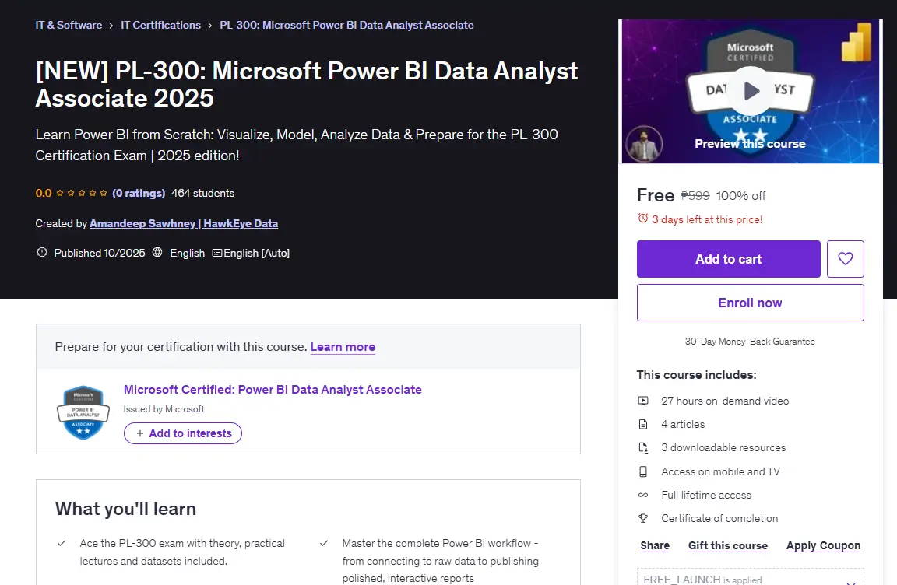Open Microsoft Certified: Power BI Data Analyst Associate link
Image resolution: width=897 pixels, height=585 pixels.
coord(273,390)
